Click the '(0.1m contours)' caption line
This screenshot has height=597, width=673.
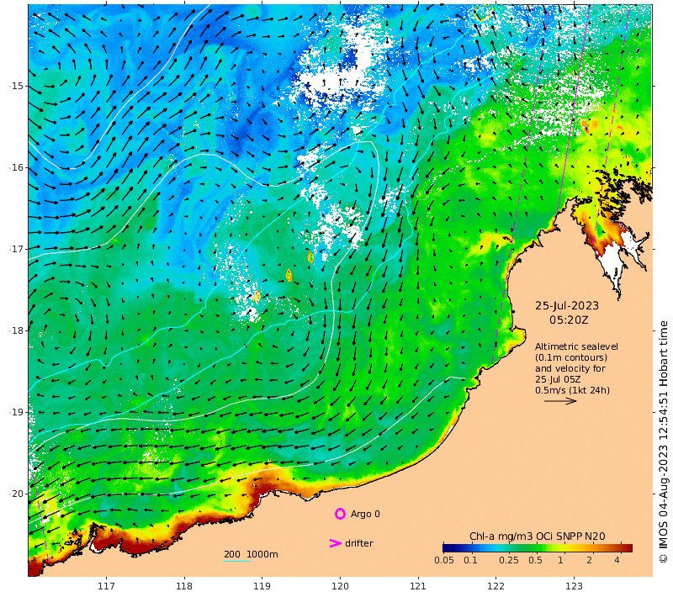point(571,357)
